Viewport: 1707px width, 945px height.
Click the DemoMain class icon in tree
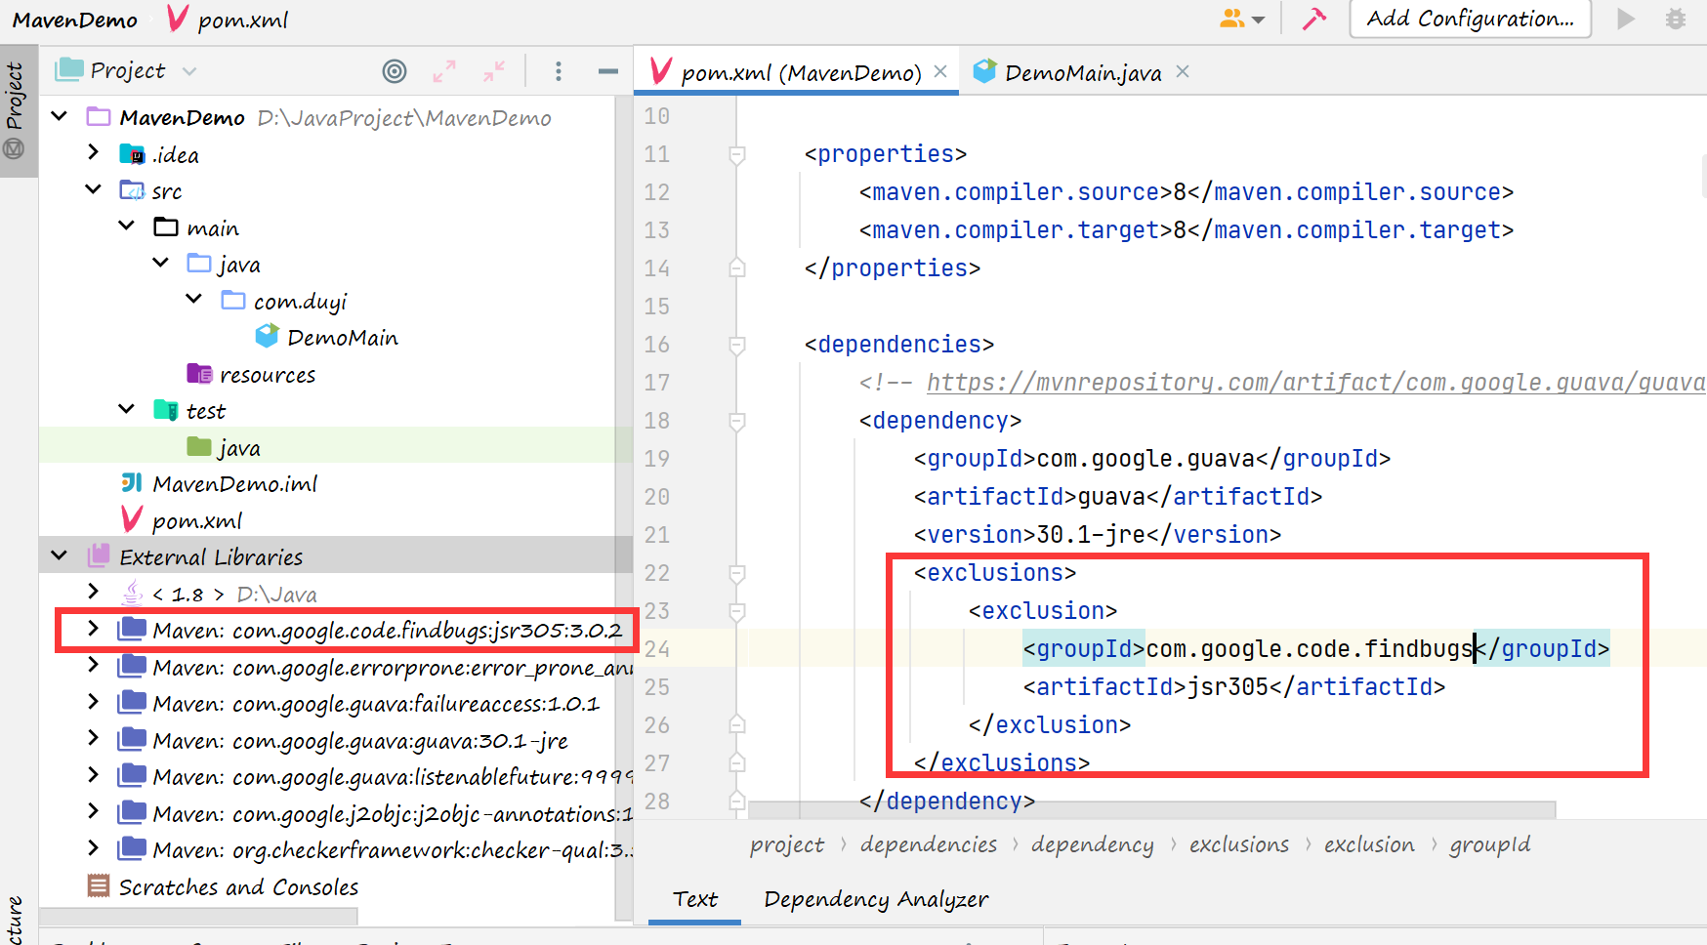point(267,337)
